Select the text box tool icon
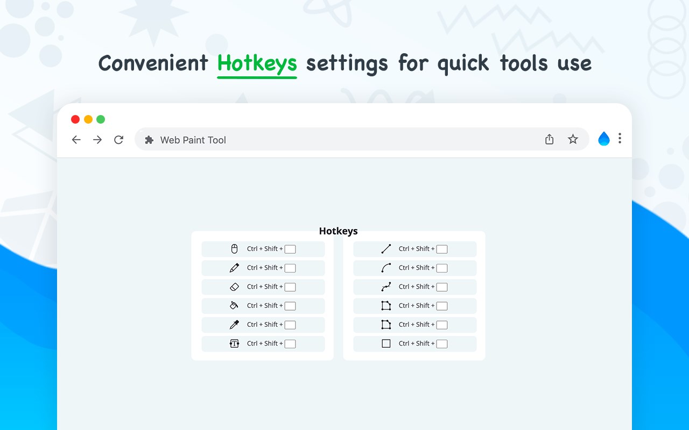This screenshot has width=689, height=430. [234, 343]
